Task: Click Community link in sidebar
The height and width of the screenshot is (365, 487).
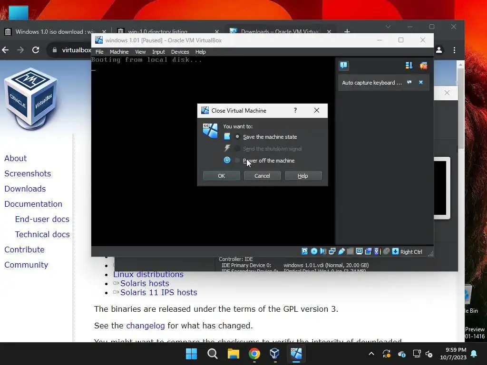Action: [x=27, y=265]
